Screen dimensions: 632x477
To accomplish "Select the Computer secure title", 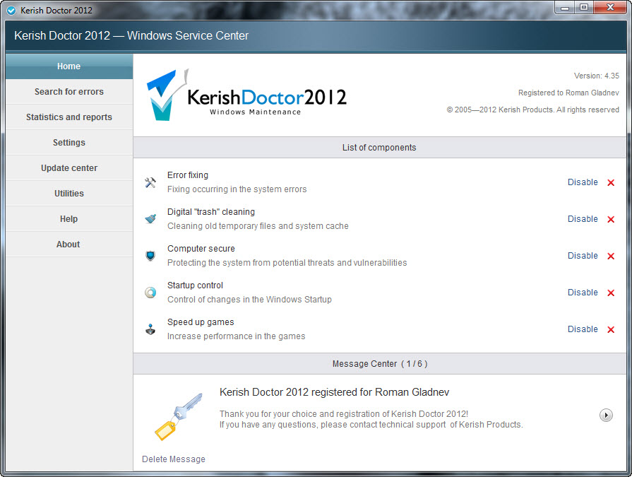I will pos(201,248).
